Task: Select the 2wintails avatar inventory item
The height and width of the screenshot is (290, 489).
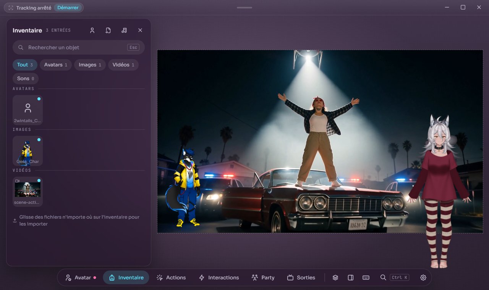Action: (x=28, y=110)
